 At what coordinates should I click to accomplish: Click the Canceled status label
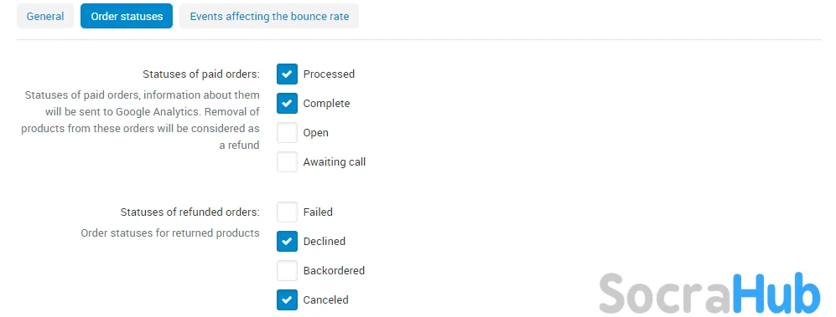coord(325,299)
